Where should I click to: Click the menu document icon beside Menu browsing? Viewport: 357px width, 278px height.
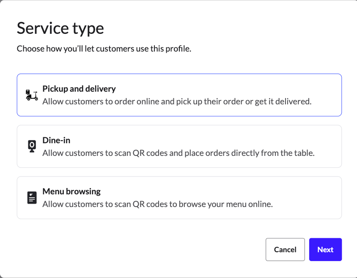pyautogui.click(x=31, y=197)
